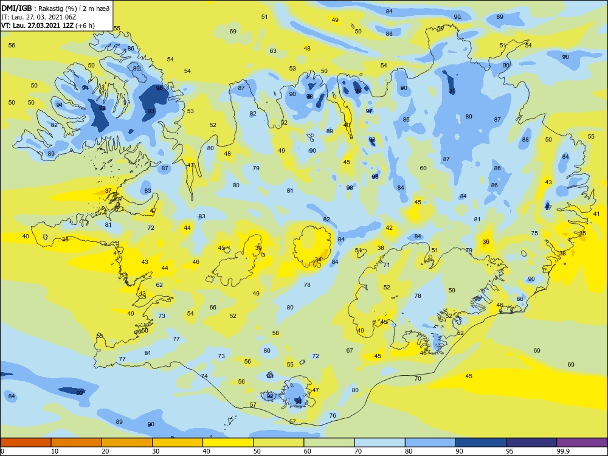Click the map value '36'
This screenshot has height=456, width=608.
point(486,241)
